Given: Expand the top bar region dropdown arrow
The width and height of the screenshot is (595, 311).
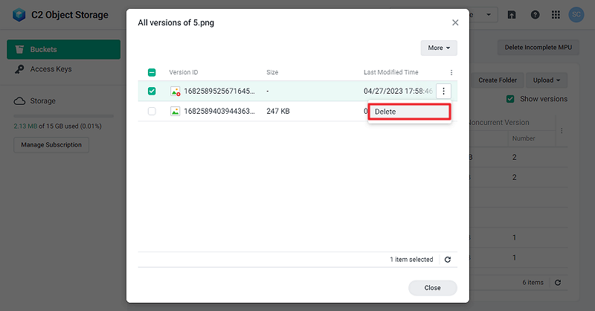Looking at the screenshot, I should click(489, 15).
